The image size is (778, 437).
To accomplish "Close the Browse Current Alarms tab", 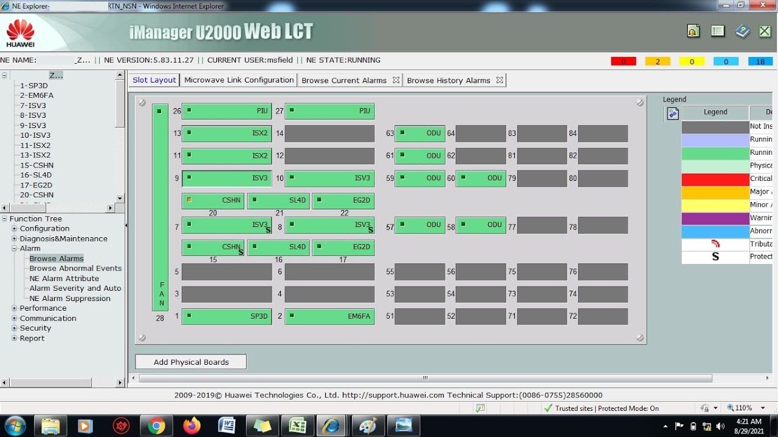I will point(396,80).
